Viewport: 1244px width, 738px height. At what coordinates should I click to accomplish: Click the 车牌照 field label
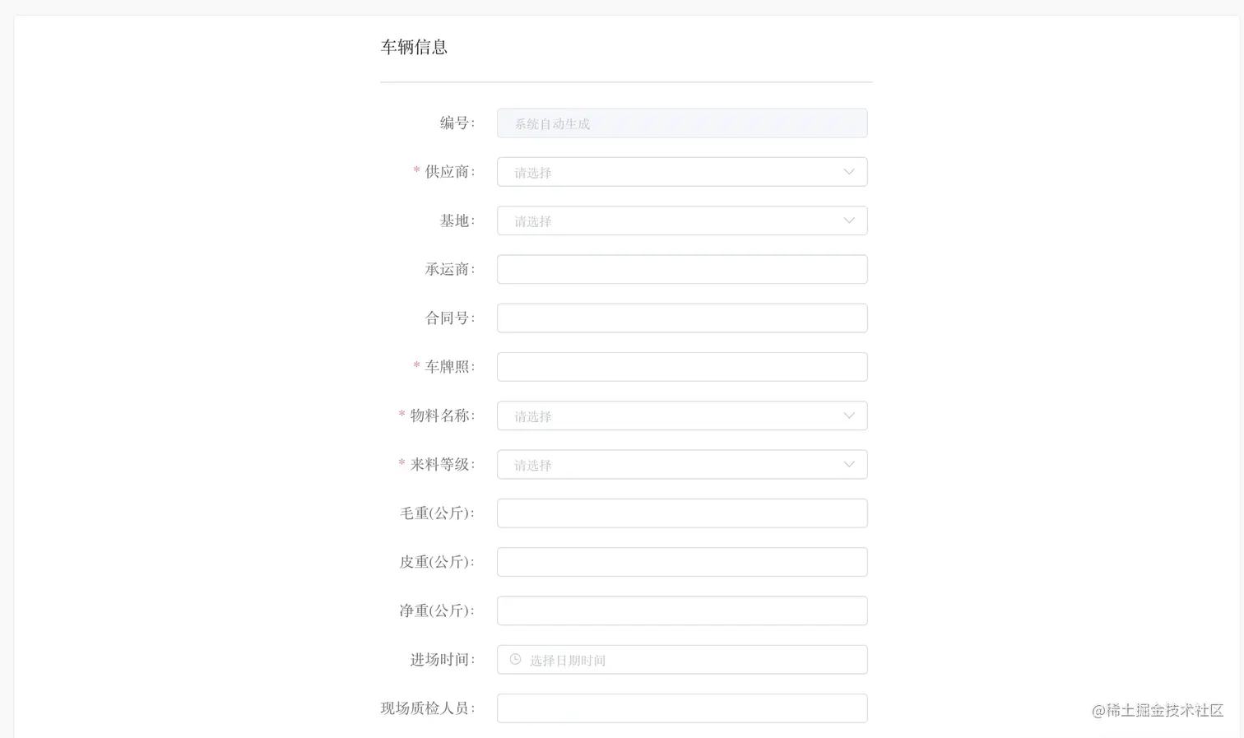coord(448,367)
